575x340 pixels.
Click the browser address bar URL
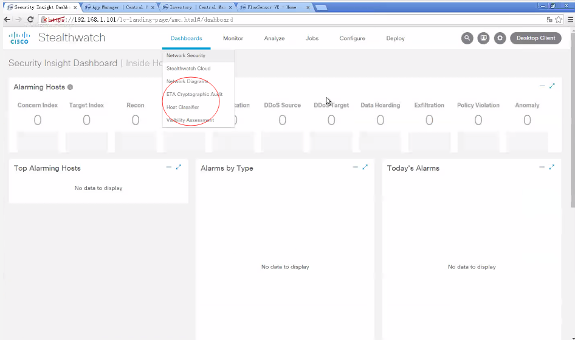coord(140,20)
